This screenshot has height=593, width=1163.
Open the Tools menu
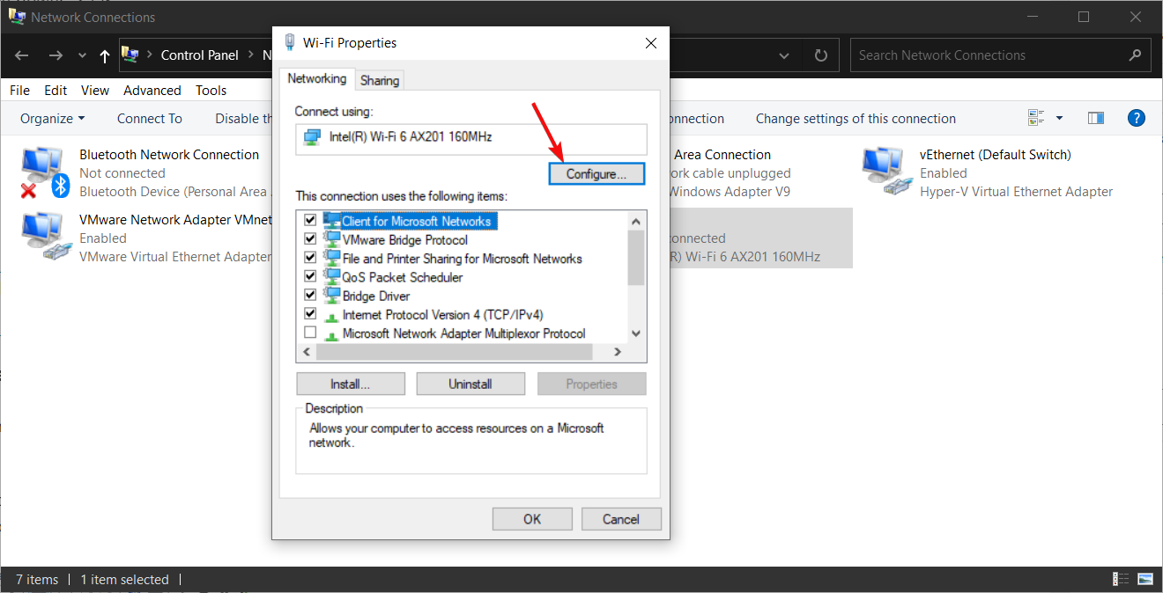click(x=211, y=90)
